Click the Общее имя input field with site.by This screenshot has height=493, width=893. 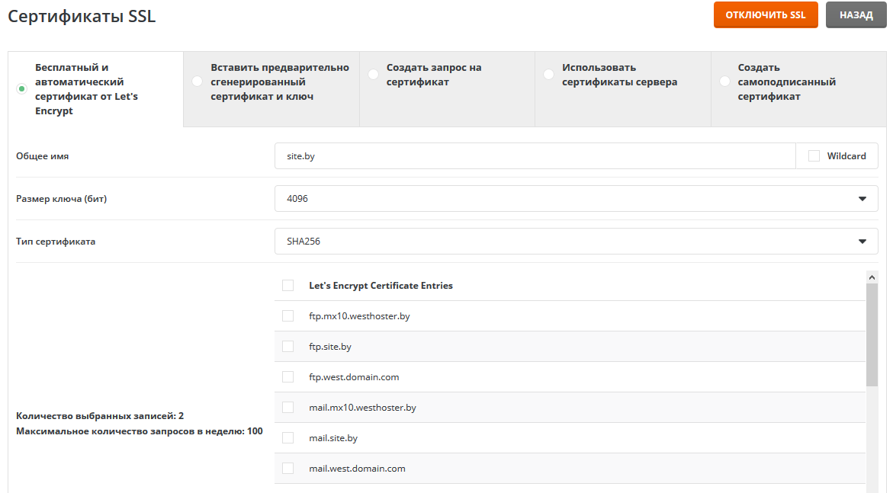pos(534,156)
